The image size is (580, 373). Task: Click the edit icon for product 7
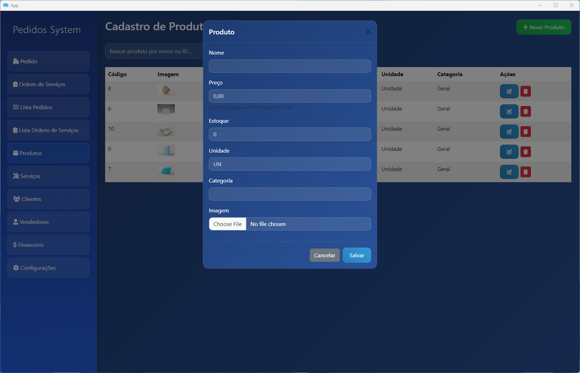(x=509, y=172)
